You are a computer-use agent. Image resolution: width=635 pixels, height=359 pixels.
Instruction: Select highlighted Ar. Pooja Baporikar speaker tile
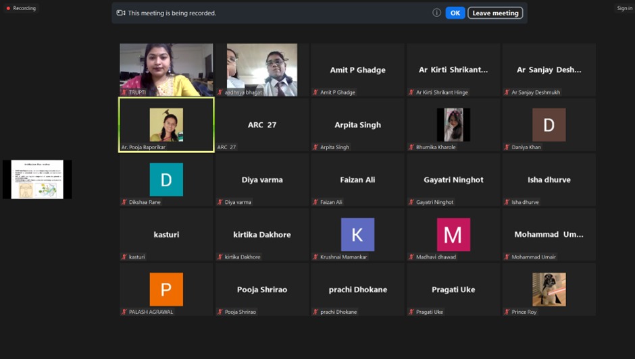tap(166, 125)
